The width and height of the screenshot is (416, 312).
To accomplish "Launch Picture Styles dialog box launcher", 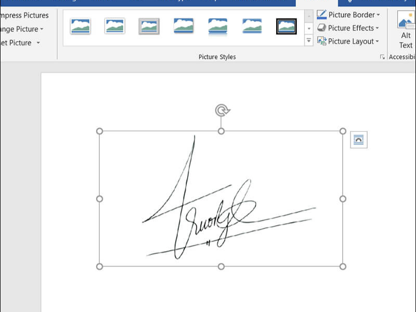I will (382, 57).
